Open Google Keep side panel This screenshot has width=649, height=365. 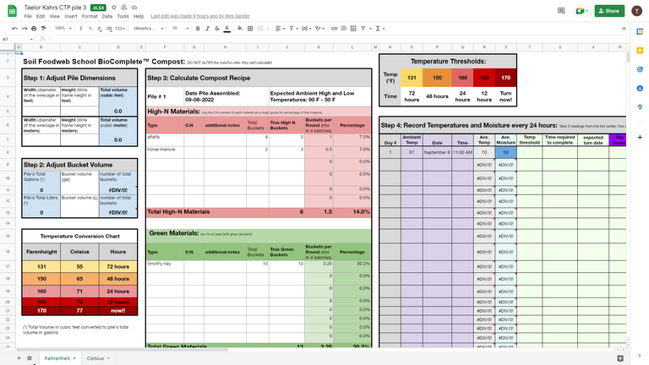pyautogui.click(x=640, y=51)
